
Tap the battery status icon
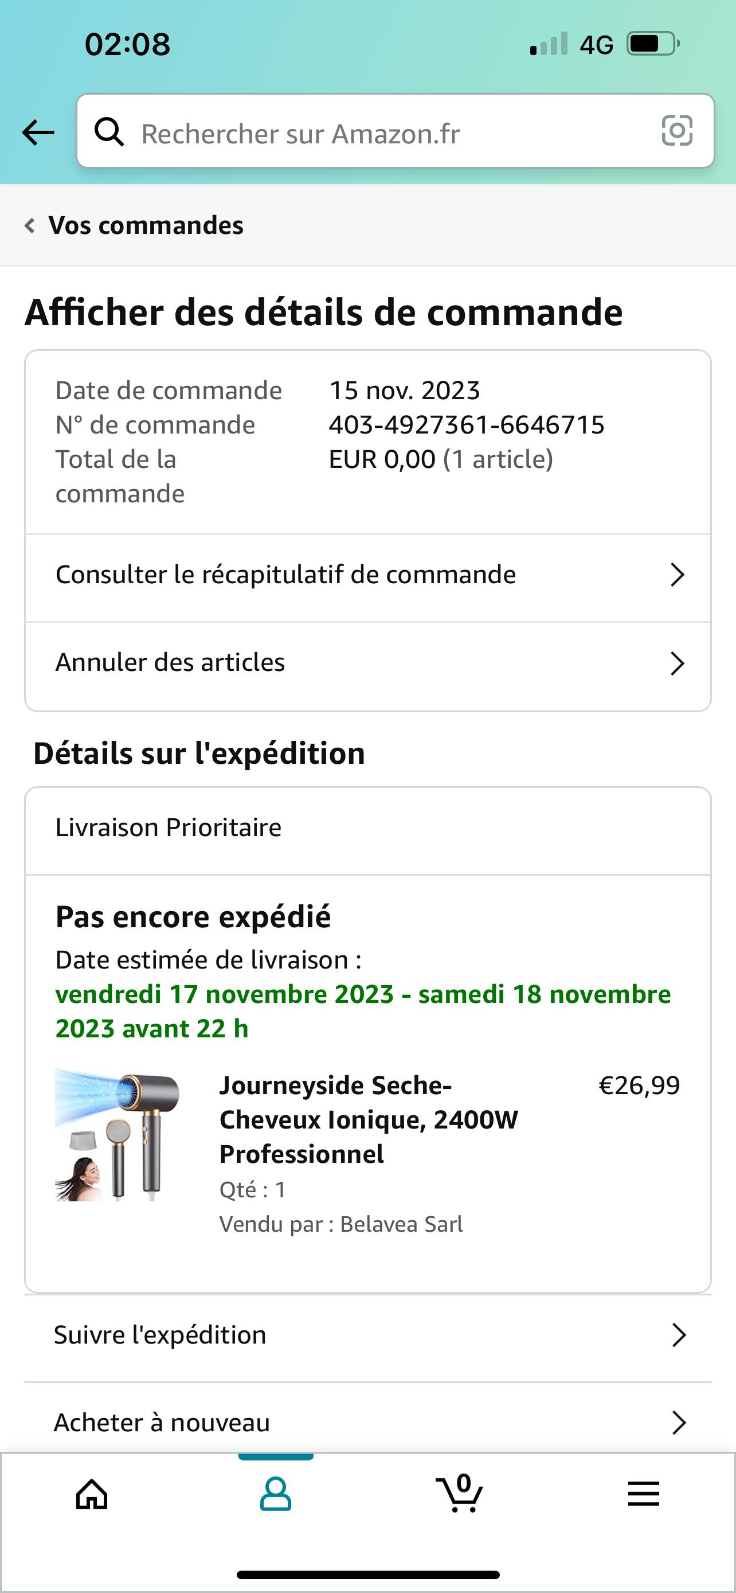tap(652, 44)
